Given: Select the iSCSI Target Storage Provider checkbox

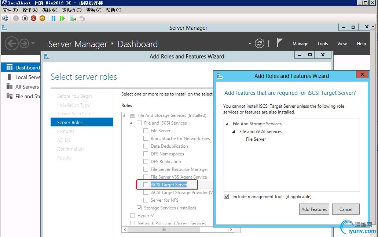Looking at the screenshot, I should 146,193.
